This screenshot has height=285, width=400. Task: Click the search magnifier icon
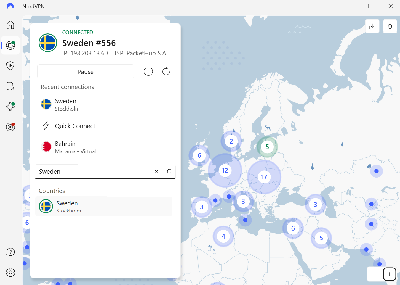tap(169, 172)
